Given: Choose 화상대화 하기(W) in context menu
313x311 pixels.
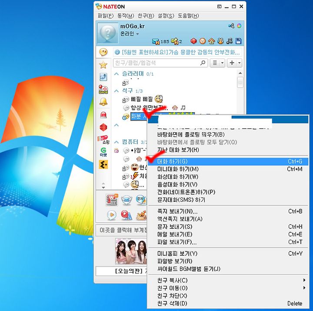Looking at the screenshot, I should [228, 177].
